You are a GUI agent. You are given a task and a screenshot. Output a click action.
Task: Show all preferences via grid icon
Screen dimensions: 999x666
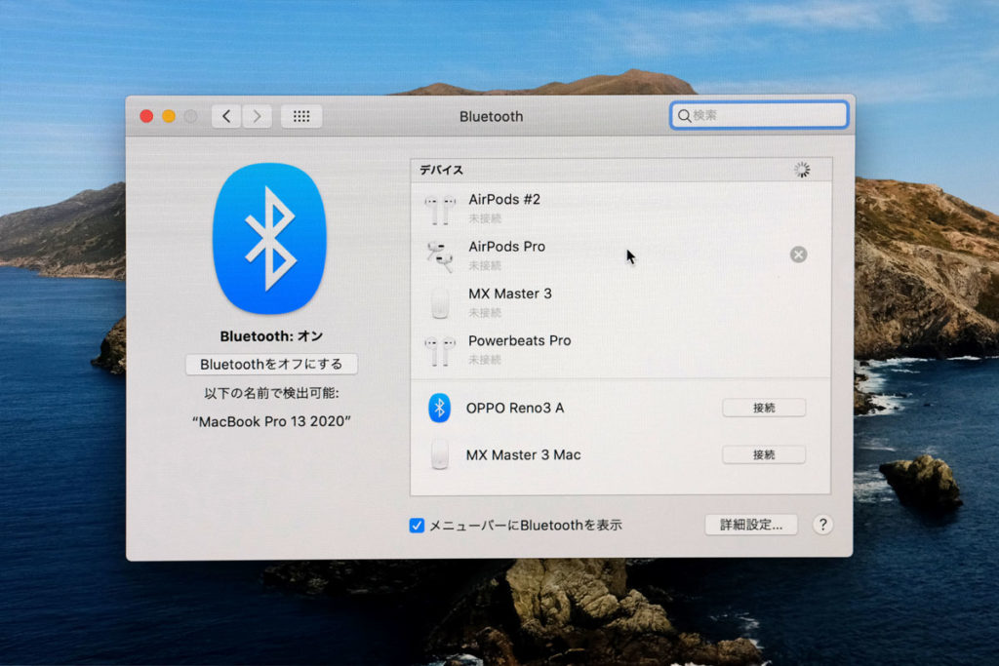pos(301,116)
